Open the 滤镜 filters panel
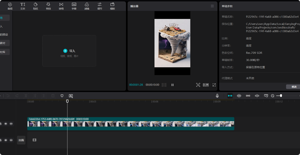This screenshot has width=300, height=155. coord(87,6)
